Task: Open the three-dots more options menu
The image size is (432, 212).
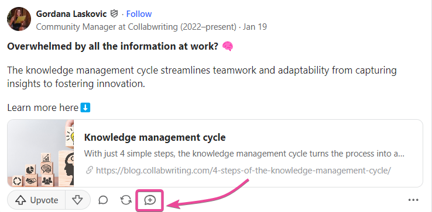Action: point(413,200)
